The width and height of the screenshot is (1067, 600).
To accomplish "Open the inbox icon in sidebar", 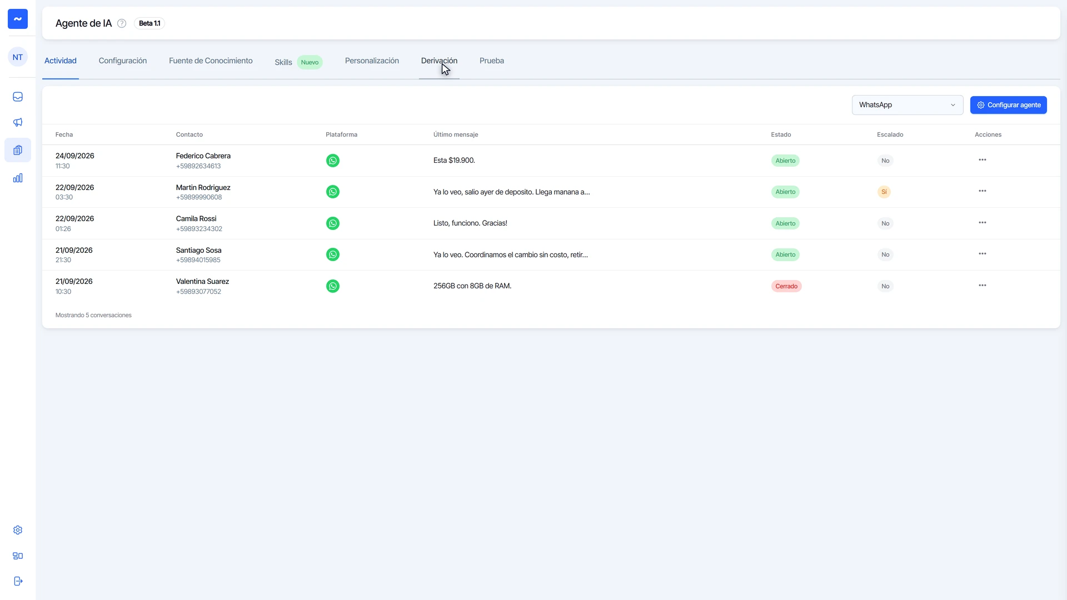I will (18, 97).
